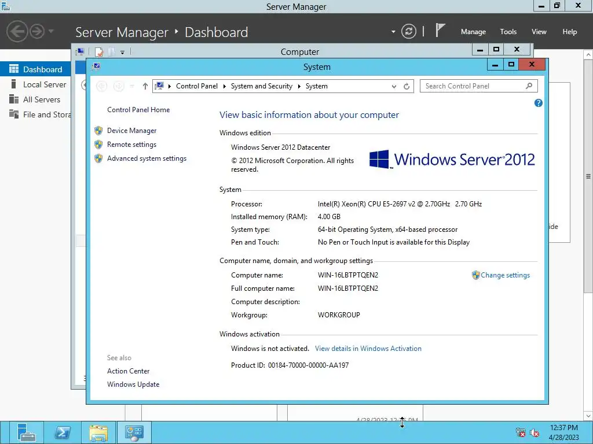The image size is (593, 444).
Task: Open the View menu in Server Manager
Action: point(539,32)
